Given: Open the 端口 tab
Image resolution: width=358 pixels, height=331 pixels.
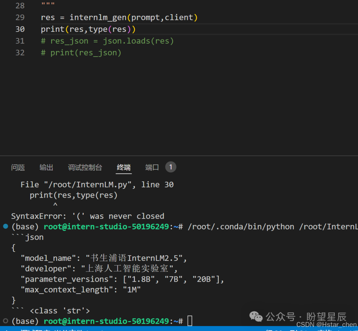Looking at the screenshot, I should [152, 167].
